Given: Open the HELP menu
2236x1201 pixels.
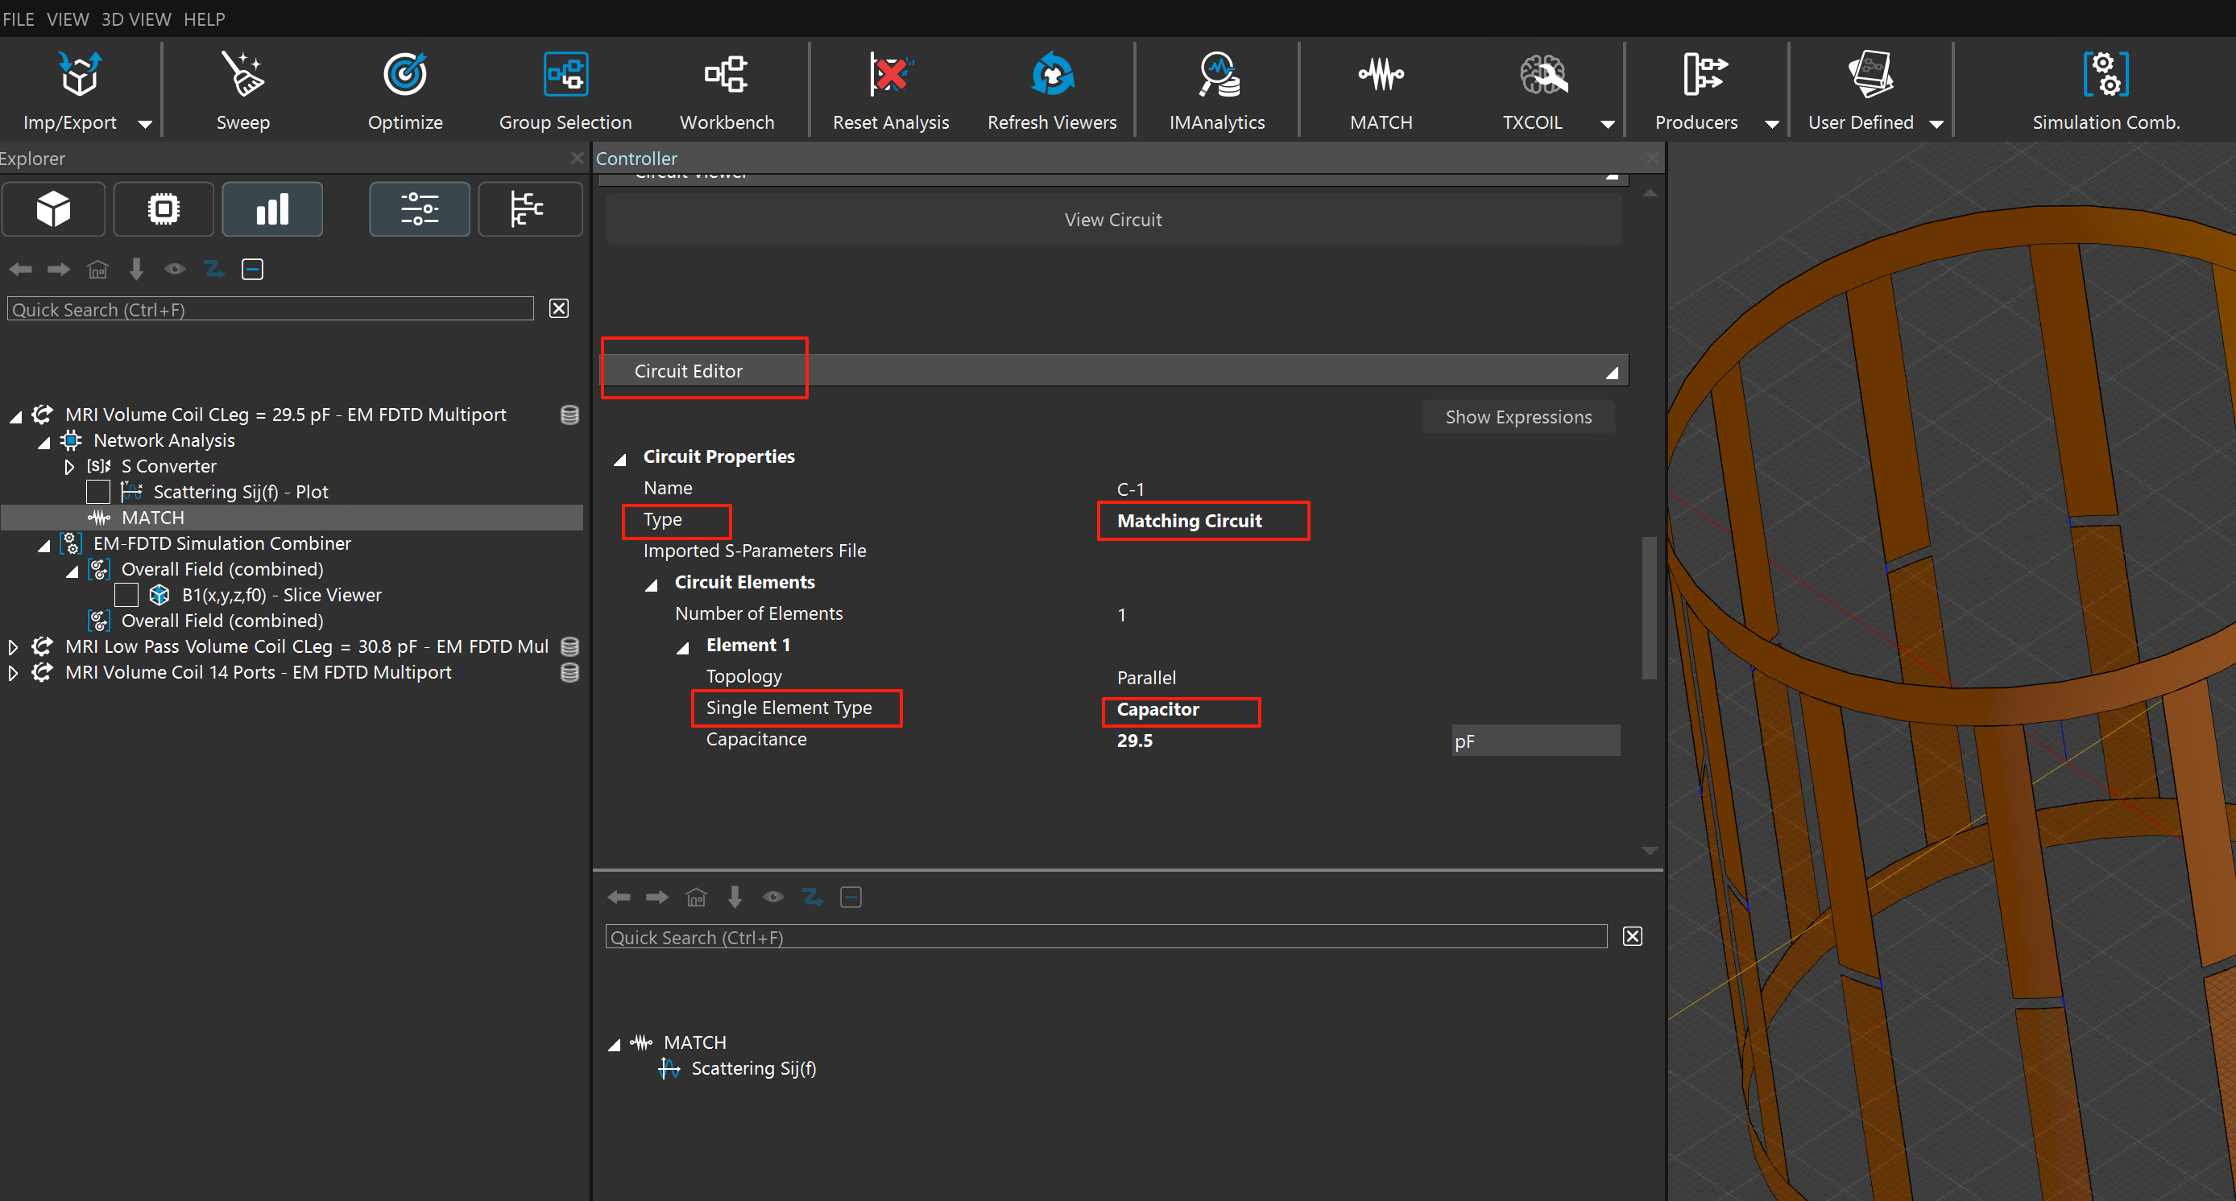Looking at the screenshot, I should tap(204, 19).
